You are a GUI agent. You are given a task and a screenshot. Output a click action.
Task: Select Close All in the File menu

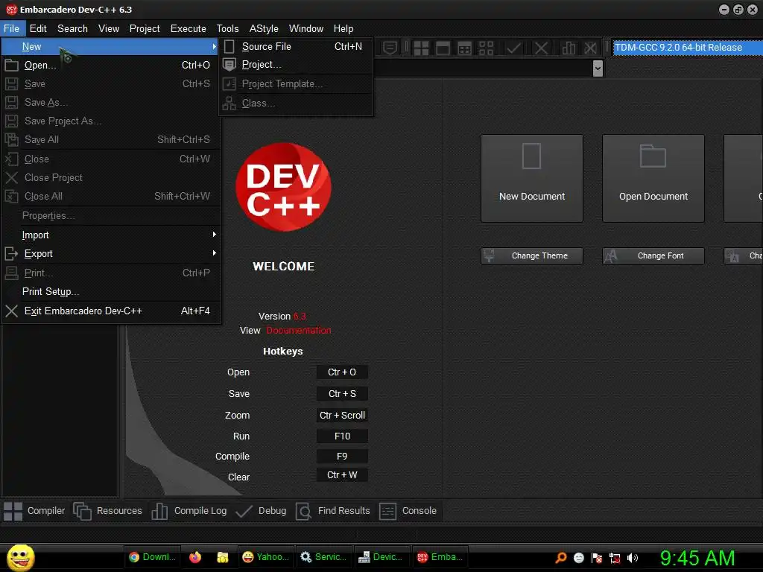[x=110, y=196]
